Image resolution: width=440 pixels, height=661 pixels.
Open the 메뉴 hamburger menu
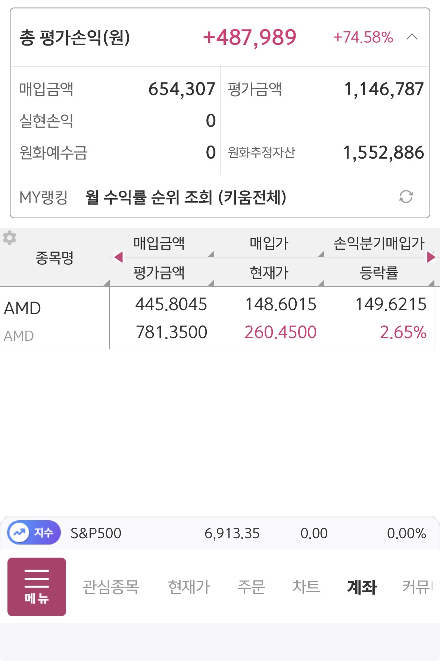pyautogui.click(x=37, y=587)
